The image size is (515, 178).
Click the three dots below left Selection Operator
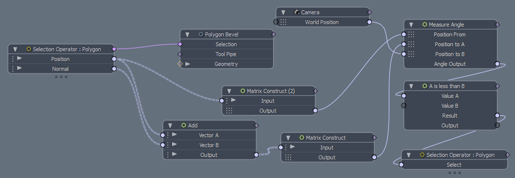[61, 77]
